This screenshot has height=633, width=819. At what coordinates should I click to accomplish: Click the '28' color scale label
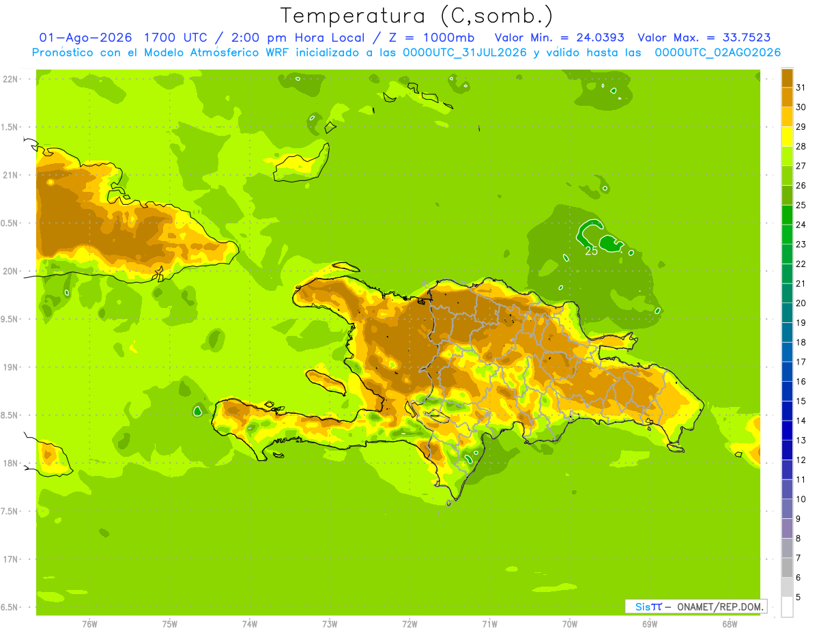801,146
